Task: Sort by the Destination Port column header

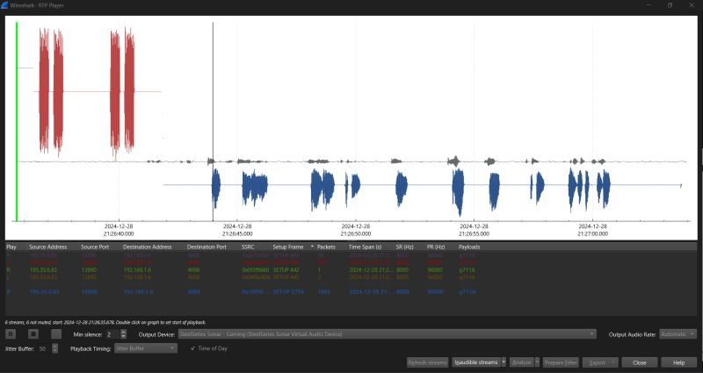Action: [x=207, y=247]
